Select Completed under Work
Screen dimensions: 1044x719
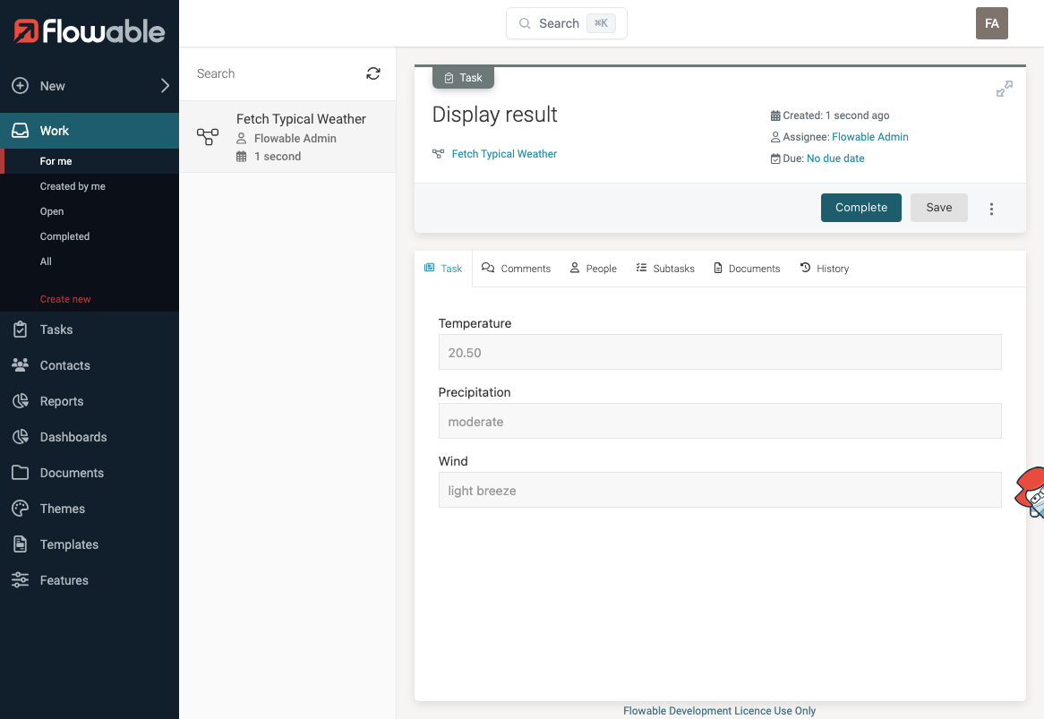pos(64,236)
